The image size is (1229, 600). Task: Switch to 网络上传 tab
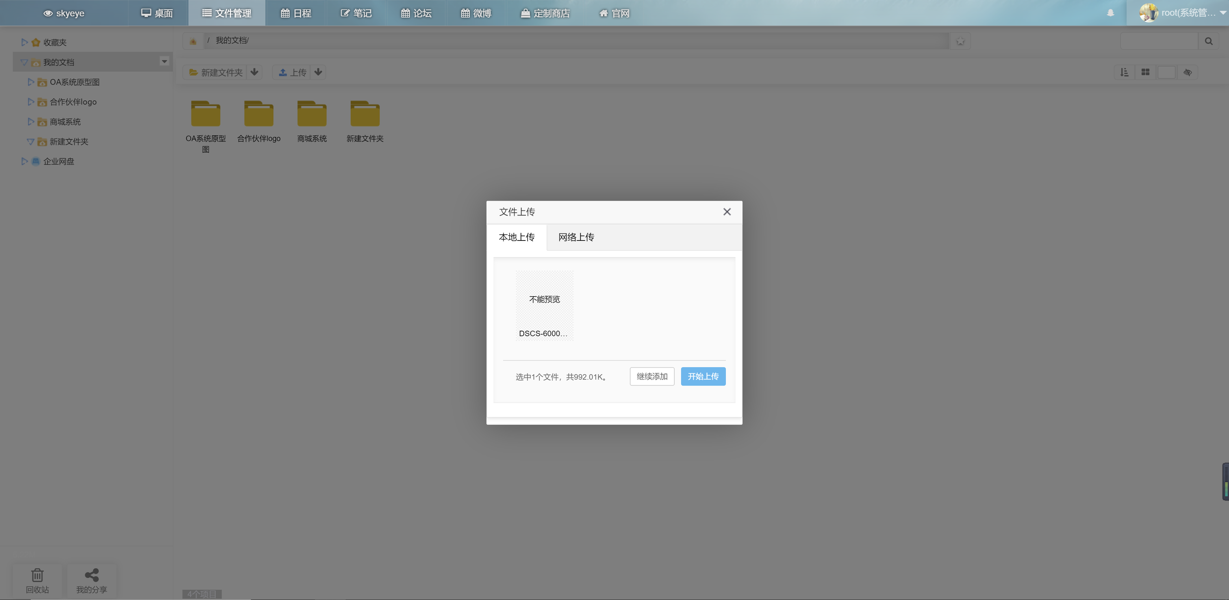[576, 237]
